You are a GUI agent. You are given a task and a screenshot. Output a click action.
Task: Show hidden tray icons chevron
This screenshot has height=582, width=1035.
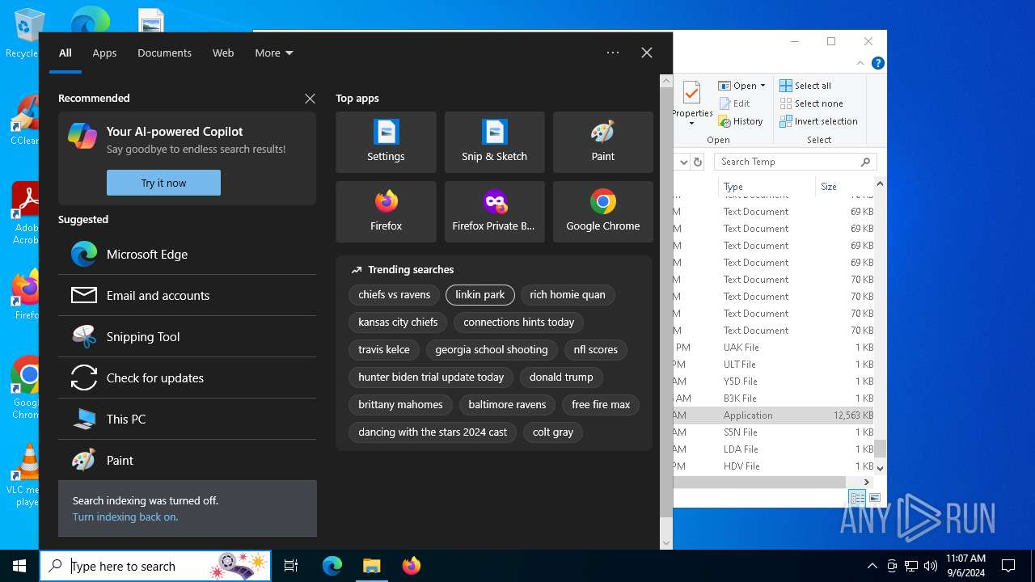(x=872, y=566)
